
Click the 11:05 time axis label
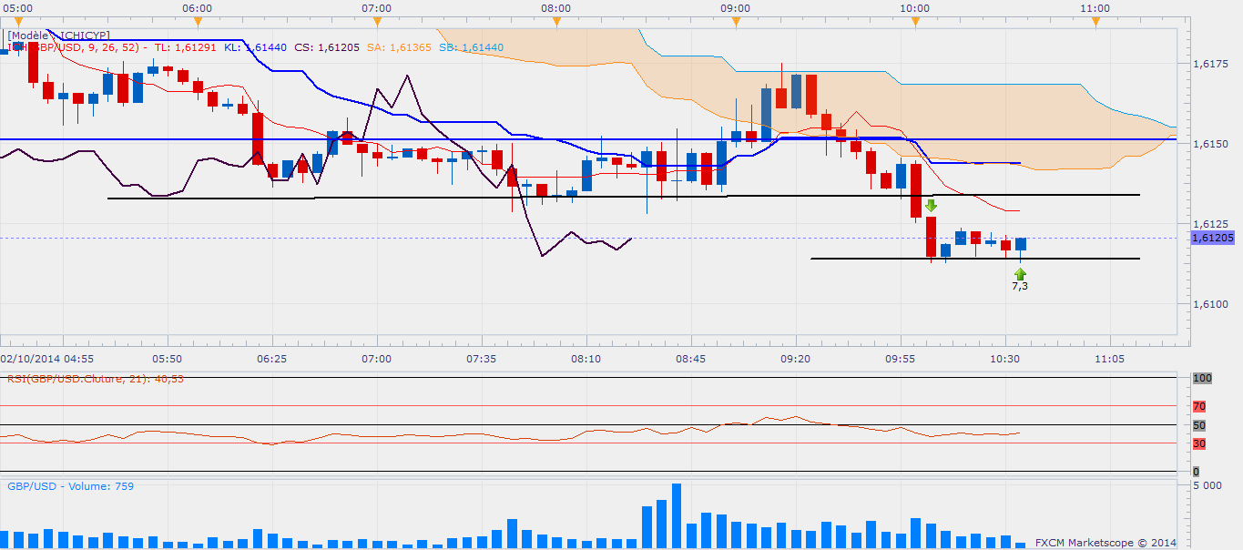point(1109,359)
